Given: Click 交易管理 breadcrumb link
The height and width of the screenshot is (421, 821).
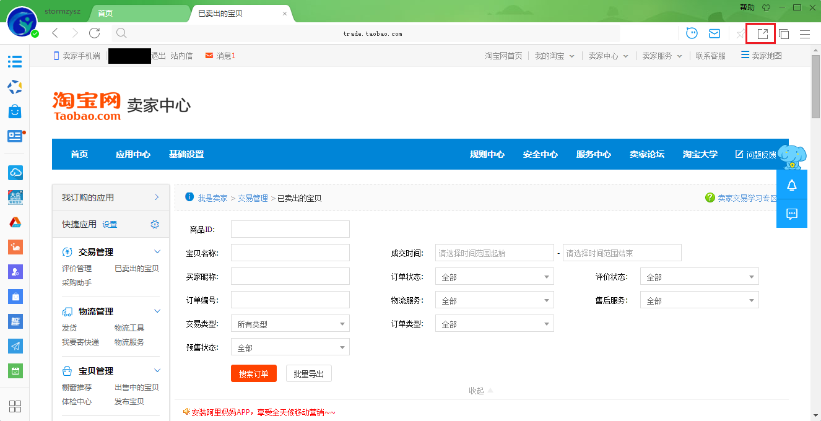Looking at the screenshot, I should click(x=253, y=198).
